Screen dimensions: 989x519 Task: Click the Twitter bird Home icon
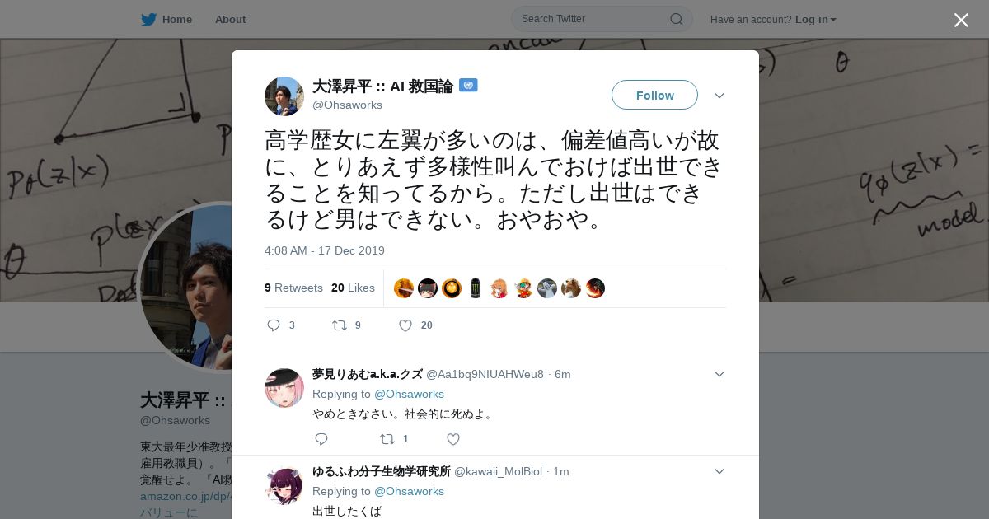pos(148,20)
